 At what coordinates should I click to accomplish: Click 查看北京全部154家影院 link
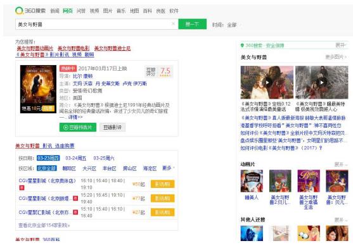point(44,225)
